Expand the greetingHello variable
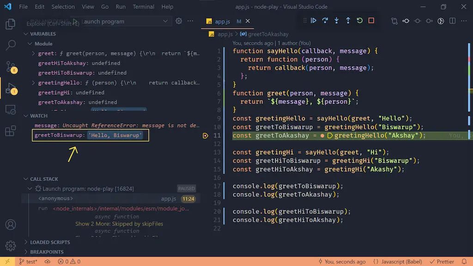The width and height of the screenshot is (473, 266). click(x=33, y=83)
